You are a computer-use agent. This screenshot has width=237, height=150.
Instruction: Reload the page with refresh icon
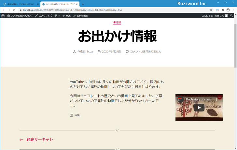pyautogui.click(x=14, y=10)
